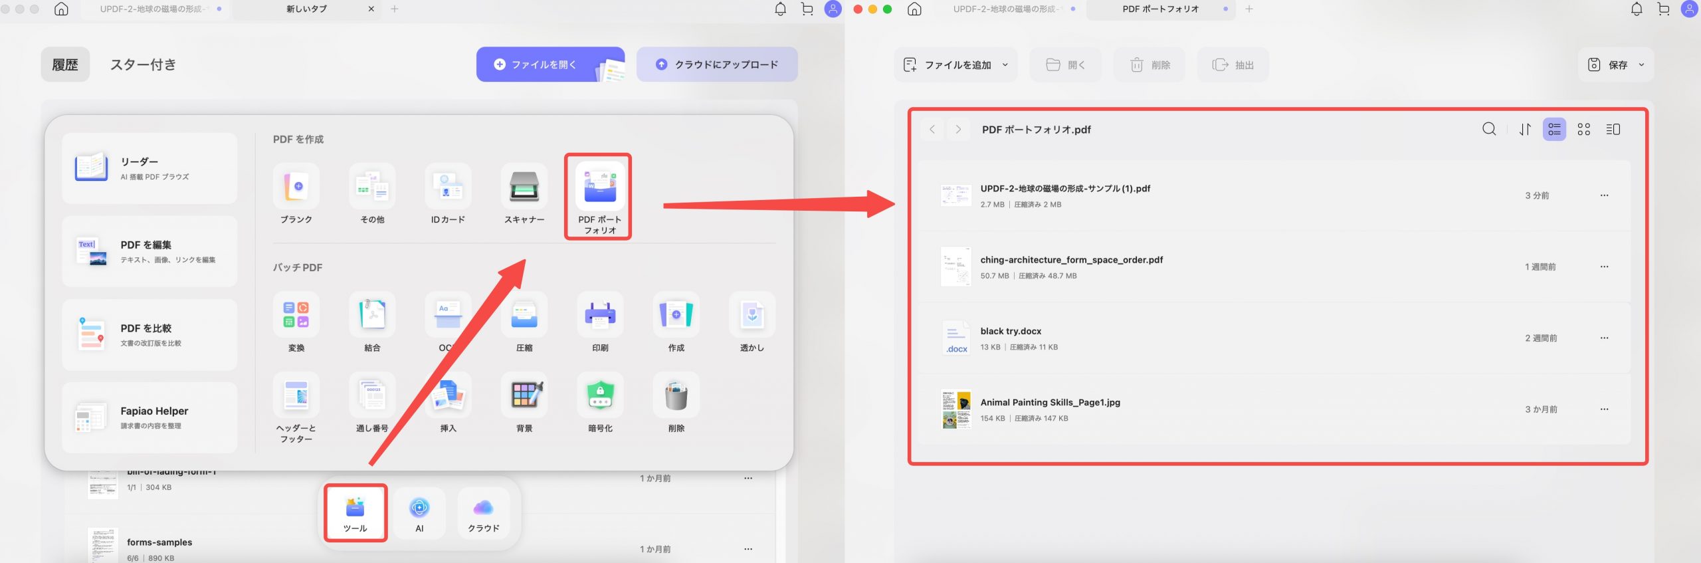Open more options for forms-samples row

click(x=748, y=549)
